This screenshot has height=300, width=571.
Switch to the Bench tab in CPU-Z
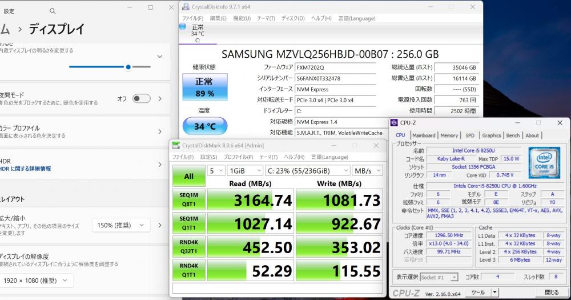(513, 135)
